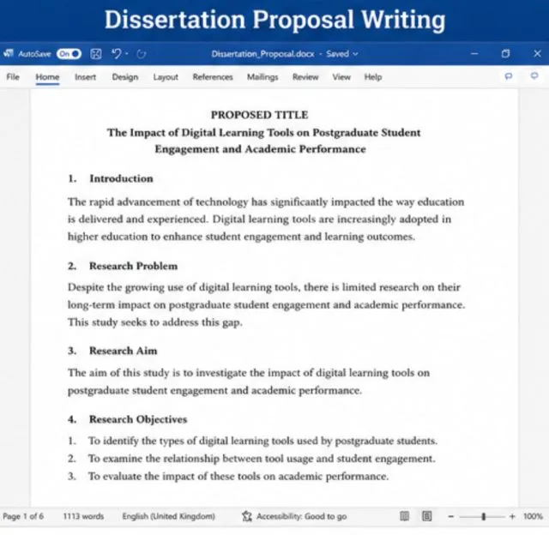Click the left comment bubble icon in the ribbon
The image size is (549, 535).
(509, 76)
